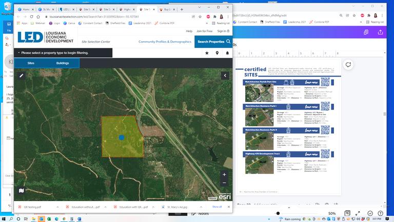Open the tab search dropdown arrow

[199, 7]
